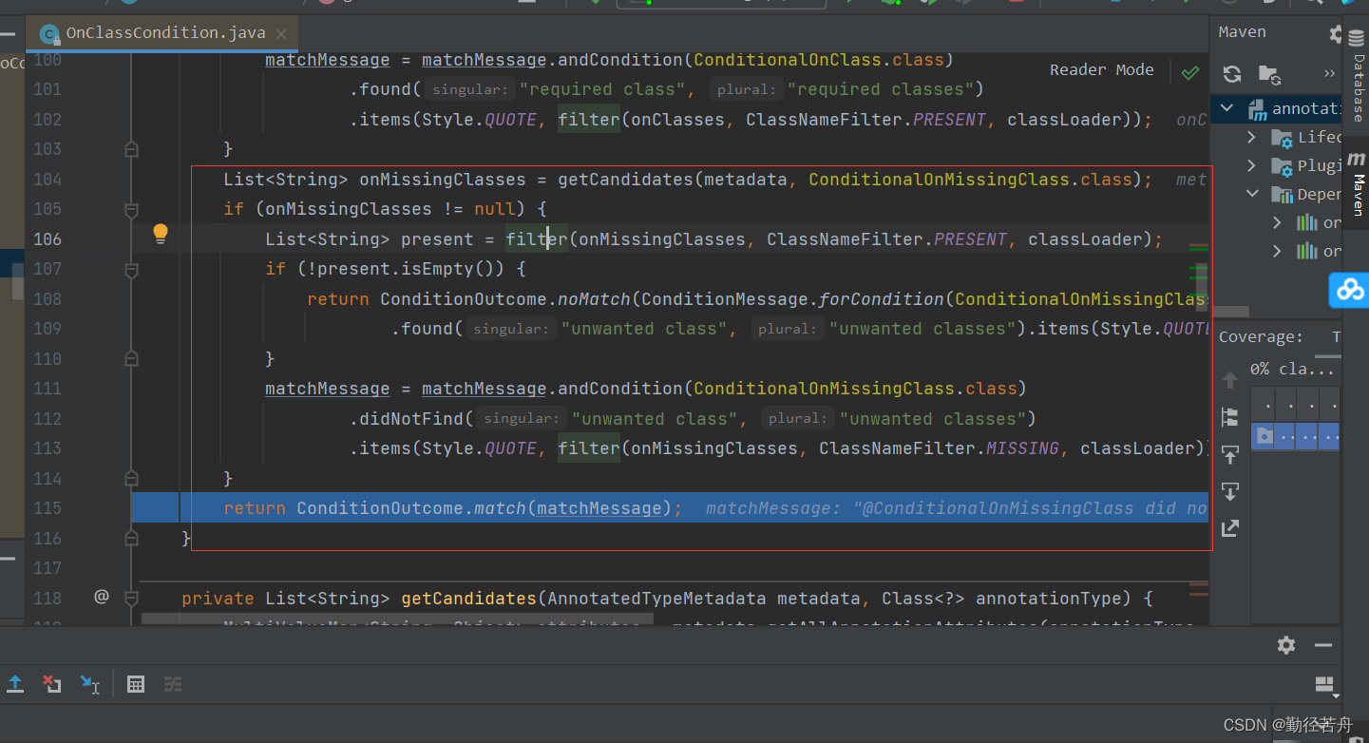
Task: Fold the block at line 103 gutter
Action: pos(132,149)
